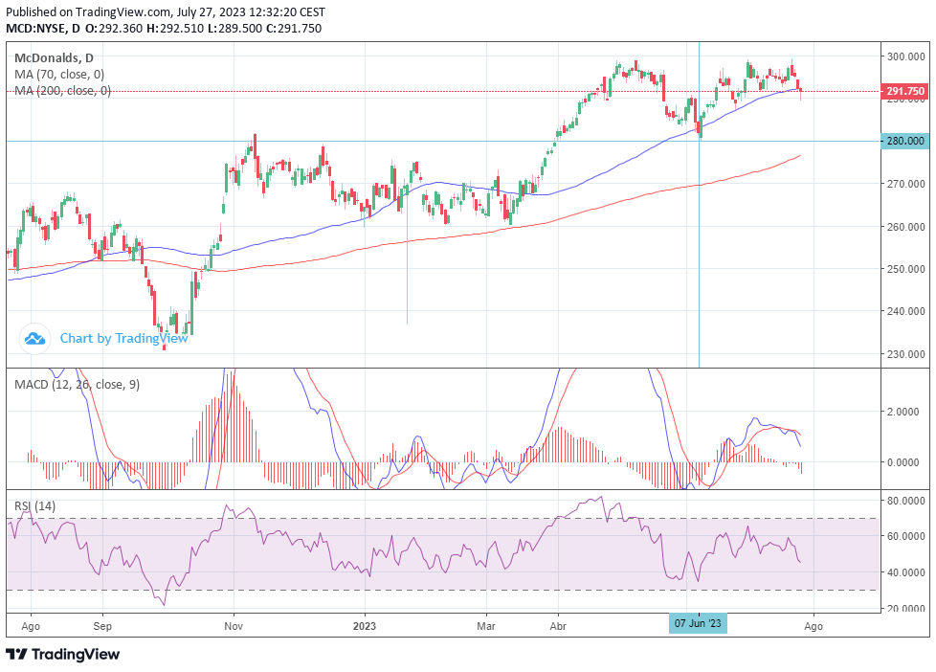936x672 pixels.
Task: Click the 2.0000 MACD axis label
Action: [903, 412]
